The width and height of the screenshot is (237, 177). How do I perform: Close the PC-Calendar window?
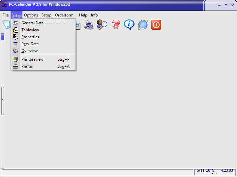232,5
